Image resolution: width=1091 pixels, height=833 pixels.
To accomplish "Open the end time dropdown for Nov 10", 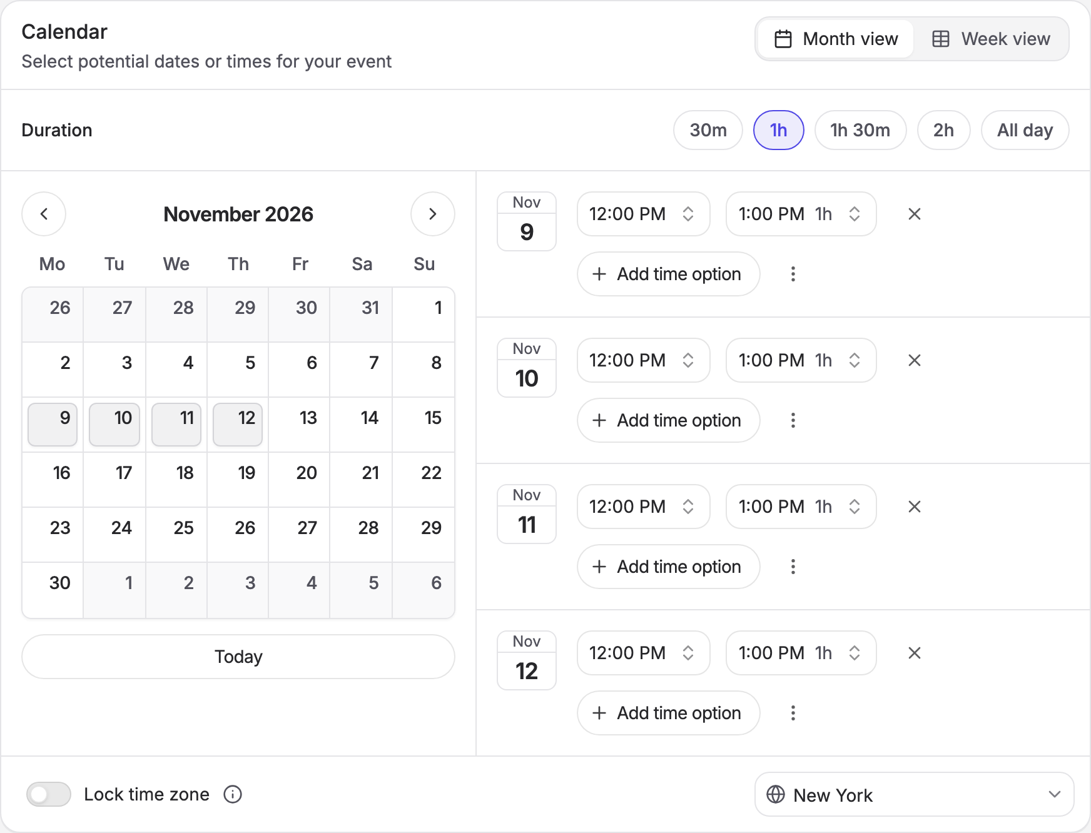I will click(801, 360).
